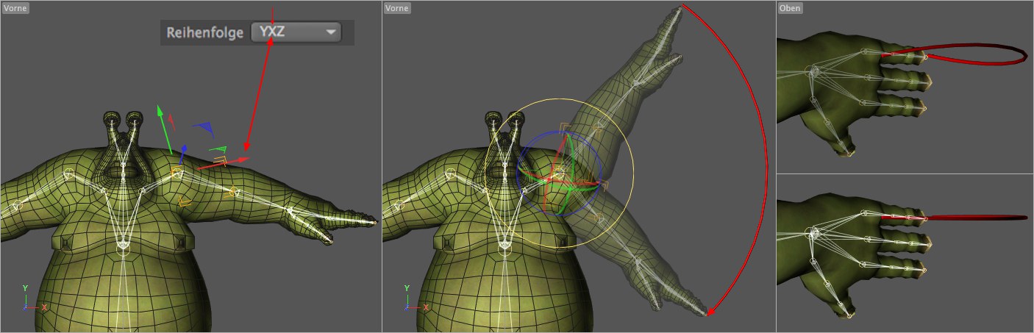Screen dimensions: 1034x333
Task: Select the orange elbow joint on left arm
Action: (234, 193)
